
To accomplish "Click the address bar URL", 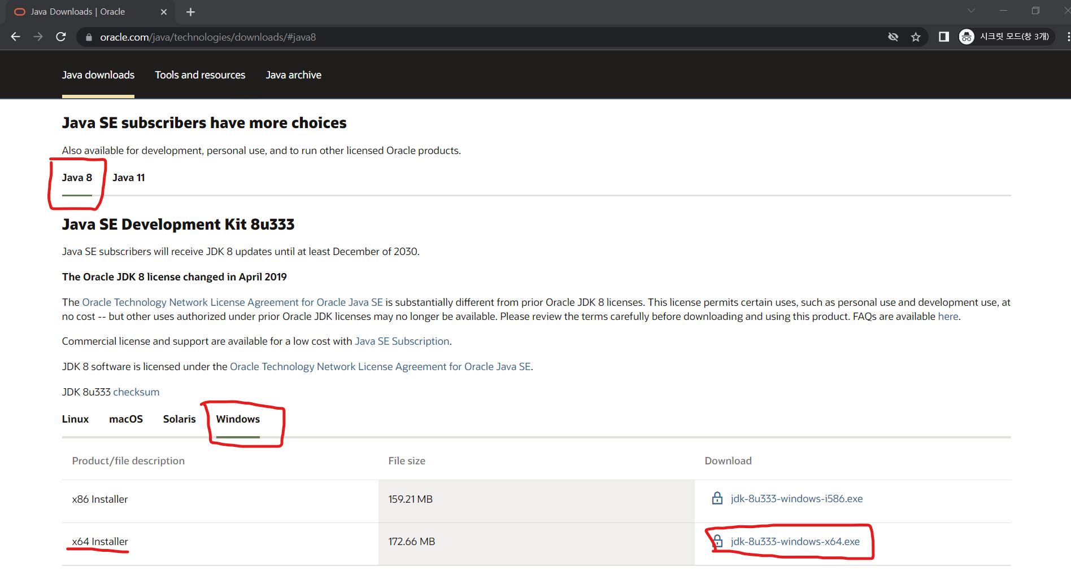I will pyautogui.click(x=208, y=37).
